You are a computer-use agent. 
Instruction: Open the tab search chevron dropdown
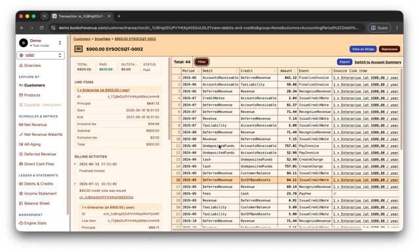pyautogui.click(x=45, y=16)
